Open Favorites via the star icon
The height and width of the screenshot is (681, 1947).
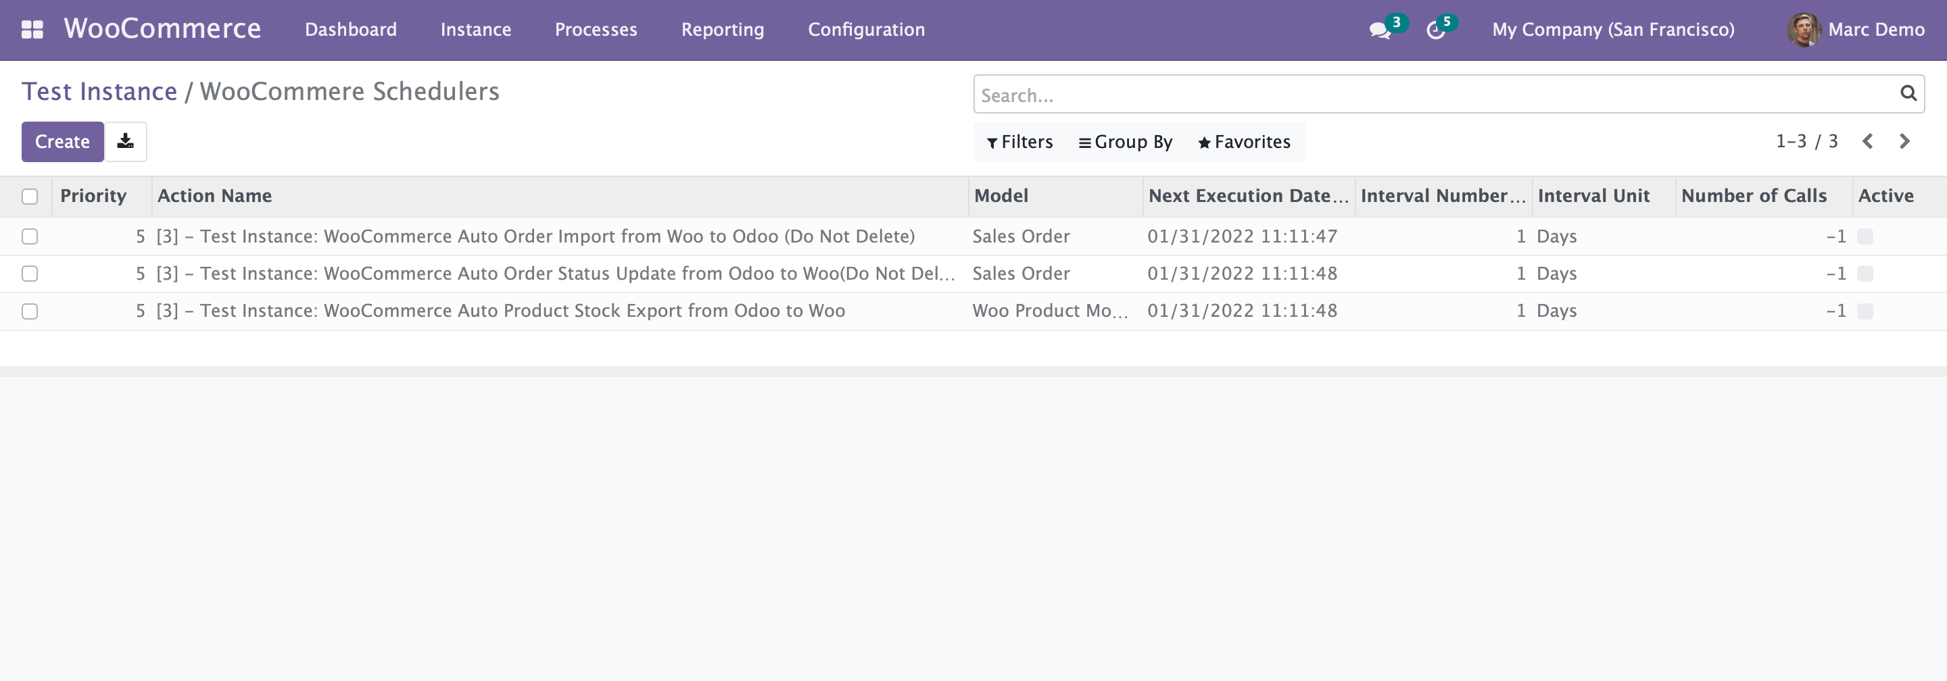[x=1243, y=141]
